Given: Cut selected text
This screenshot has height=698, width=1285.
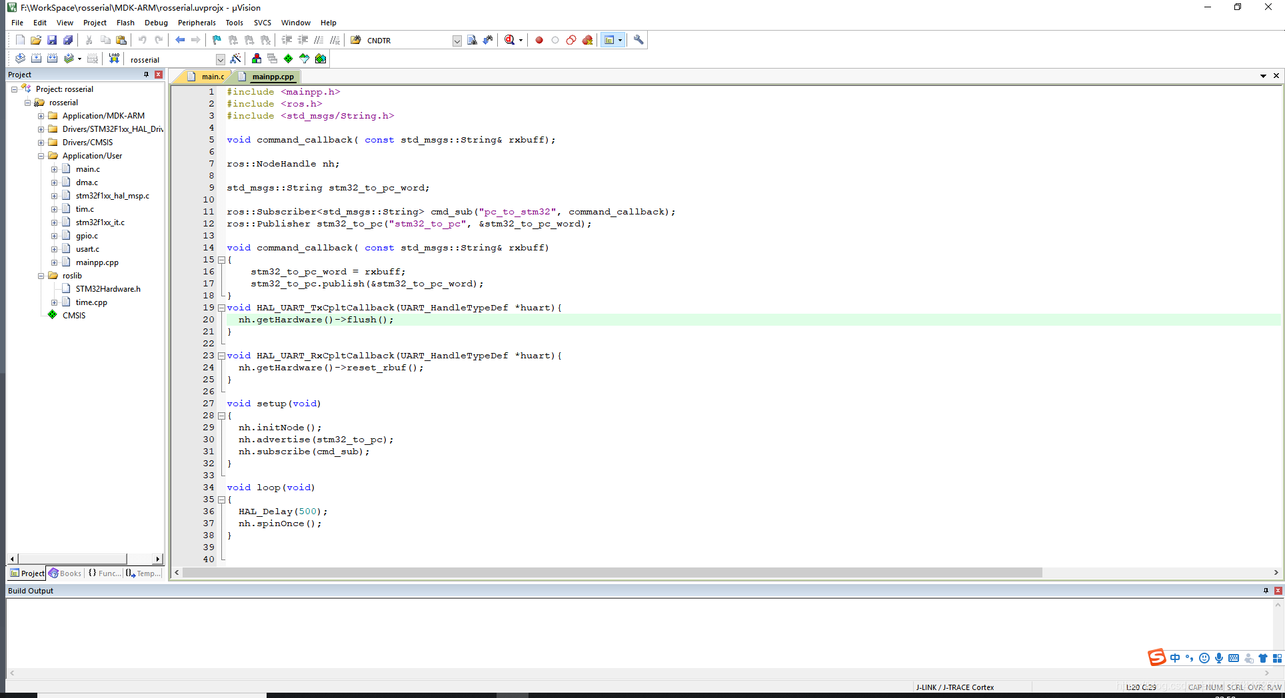Looking at the screenshot, I should (89, 40).
